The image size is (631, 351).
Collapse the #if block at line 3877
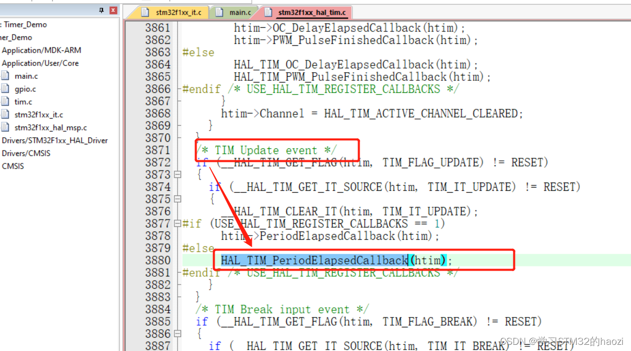(x=177, y=224)
